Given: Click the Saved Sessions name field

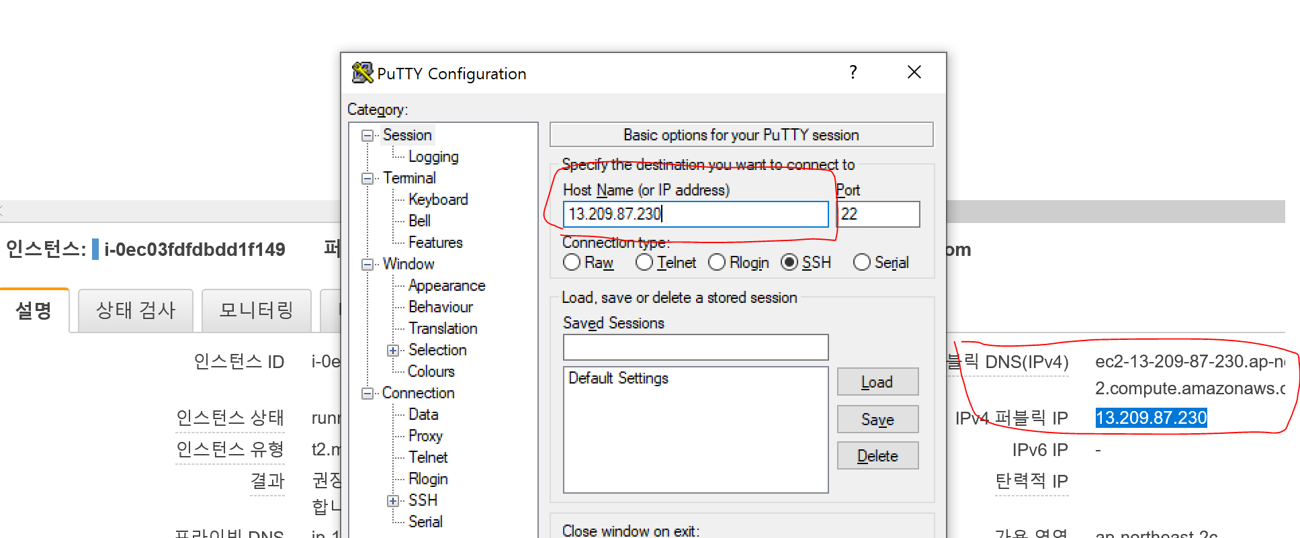Looking at the screenshot, I should point(695,347).
